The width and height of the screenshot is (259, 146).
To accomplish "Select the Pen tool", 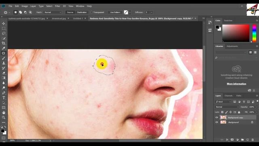I will (x=4, y=93).
